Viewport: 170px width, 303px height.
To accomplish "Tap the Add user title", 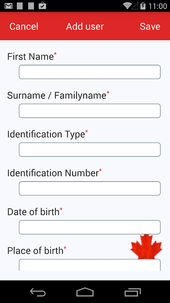I will click(85, 27).
